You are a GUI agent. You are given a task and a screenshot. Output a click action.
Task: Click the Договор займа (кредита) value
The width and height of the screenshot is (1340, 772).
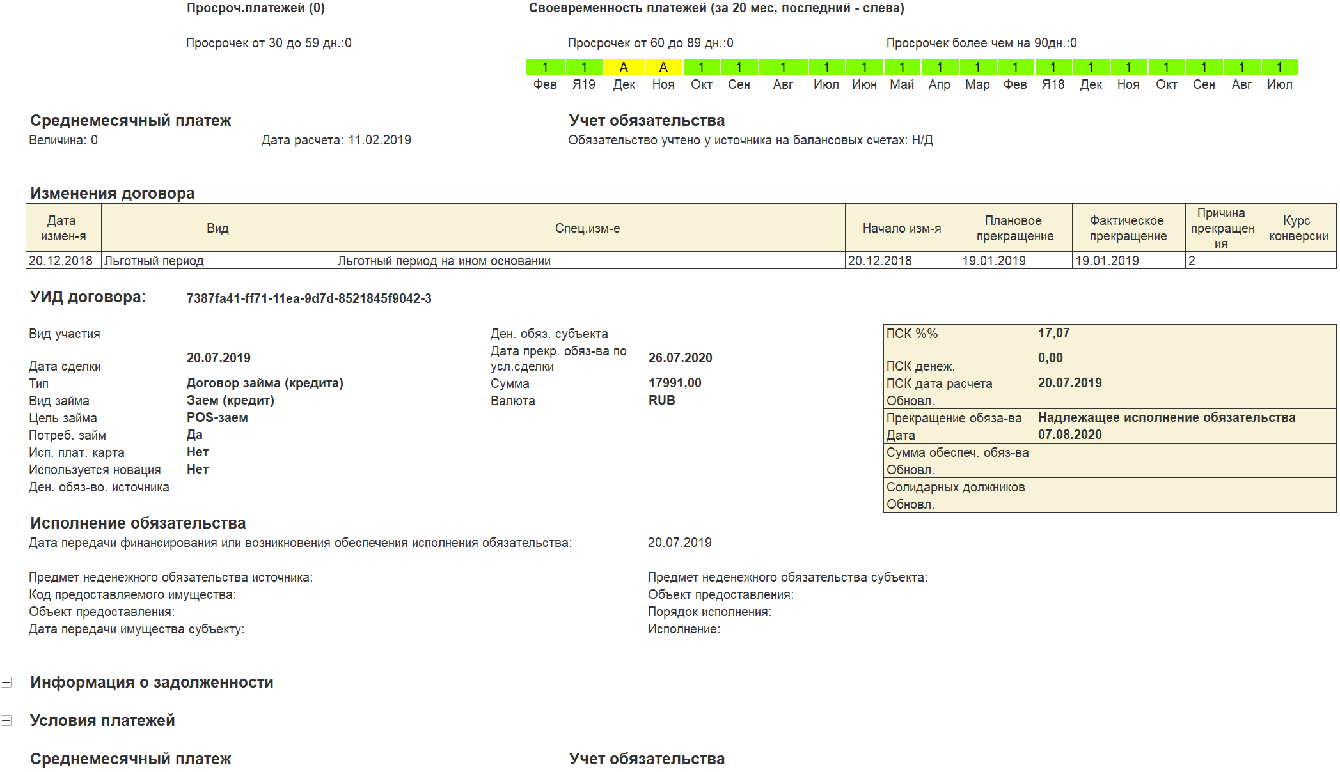coord(265,383)
